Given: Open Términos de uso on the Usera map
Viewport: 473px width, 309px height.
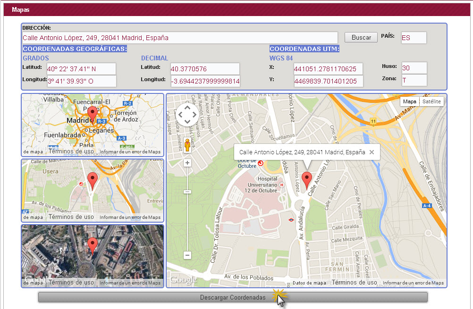Looking at the screenshot, I should point(71,217).
